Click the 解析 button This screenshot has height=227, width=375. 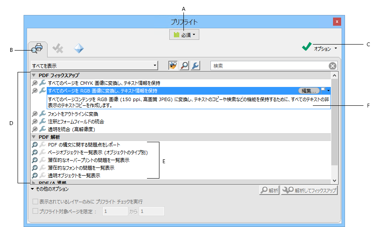(x=269, y=190)
